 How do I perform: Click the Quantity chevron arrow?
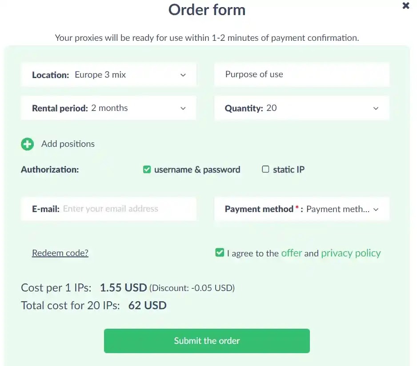(x=376, y=109)
